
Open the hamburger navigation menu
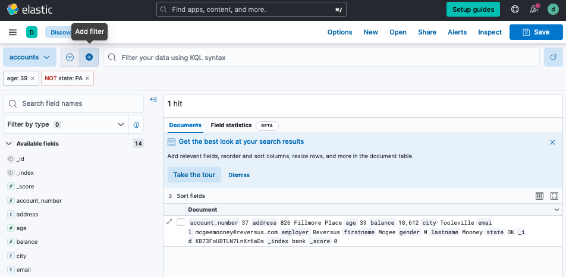12,32
